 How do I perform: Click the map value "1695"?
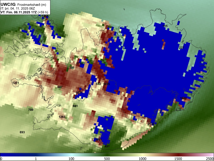[106, 84]
